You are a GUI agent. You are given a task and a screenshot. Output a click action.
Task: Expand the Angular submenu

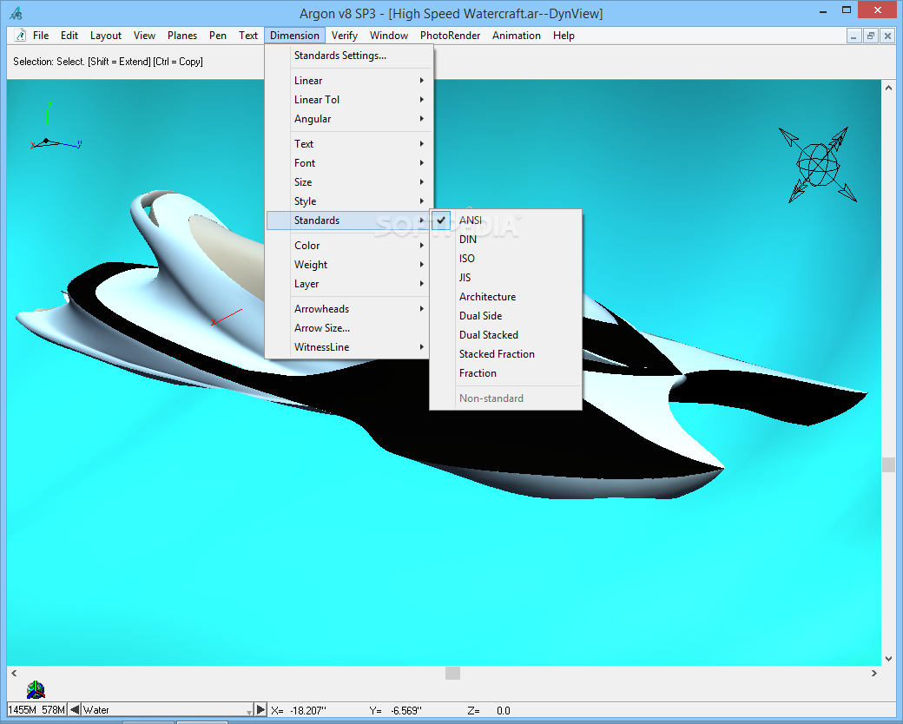point(348,119)
